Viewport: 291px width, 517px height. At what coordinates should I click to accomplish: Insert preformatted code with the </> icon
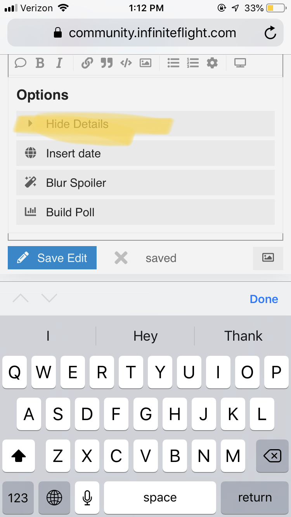[126, 63]
